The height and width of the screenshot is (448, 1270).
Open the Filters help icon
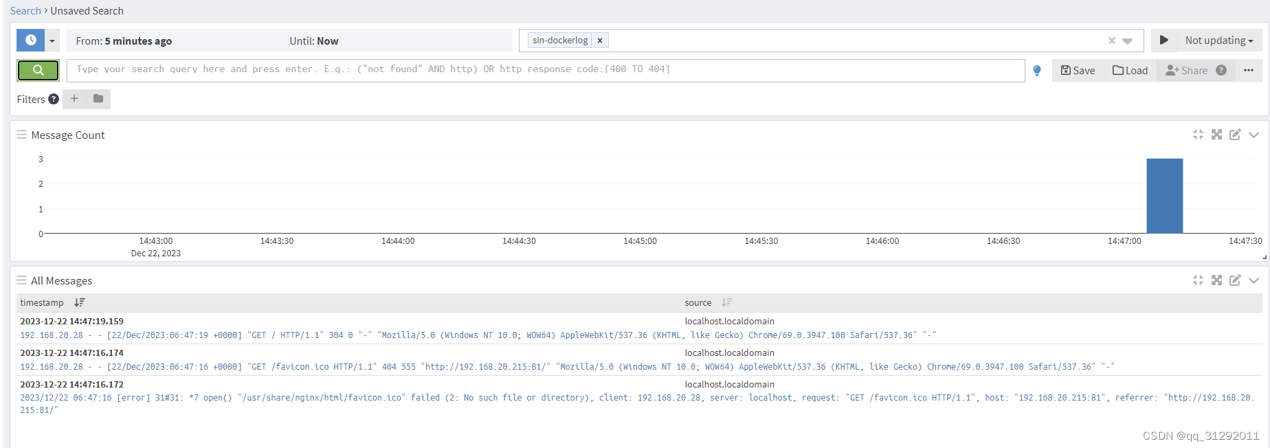click(54, 99)
